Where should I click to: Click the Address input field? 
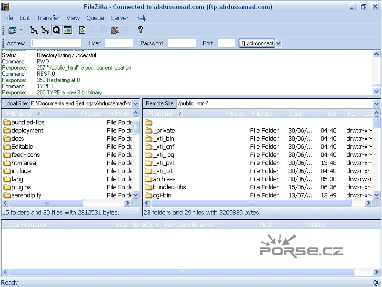(x=56, y=43)
